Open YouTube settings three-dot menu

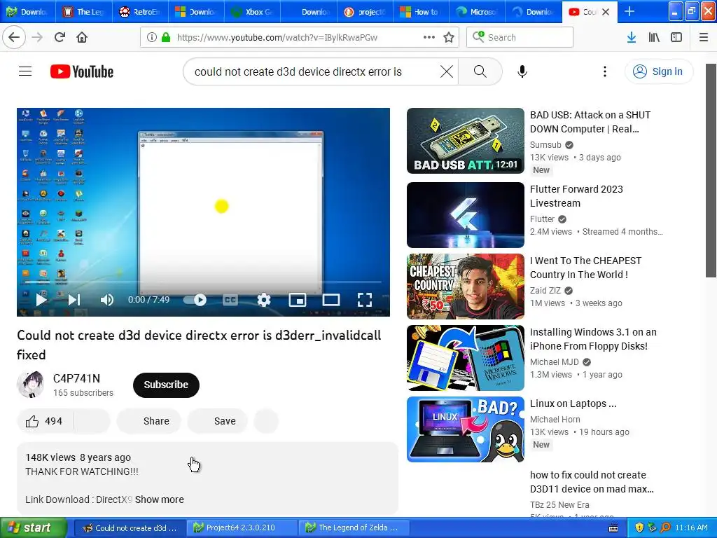click(x=604, y=71)
